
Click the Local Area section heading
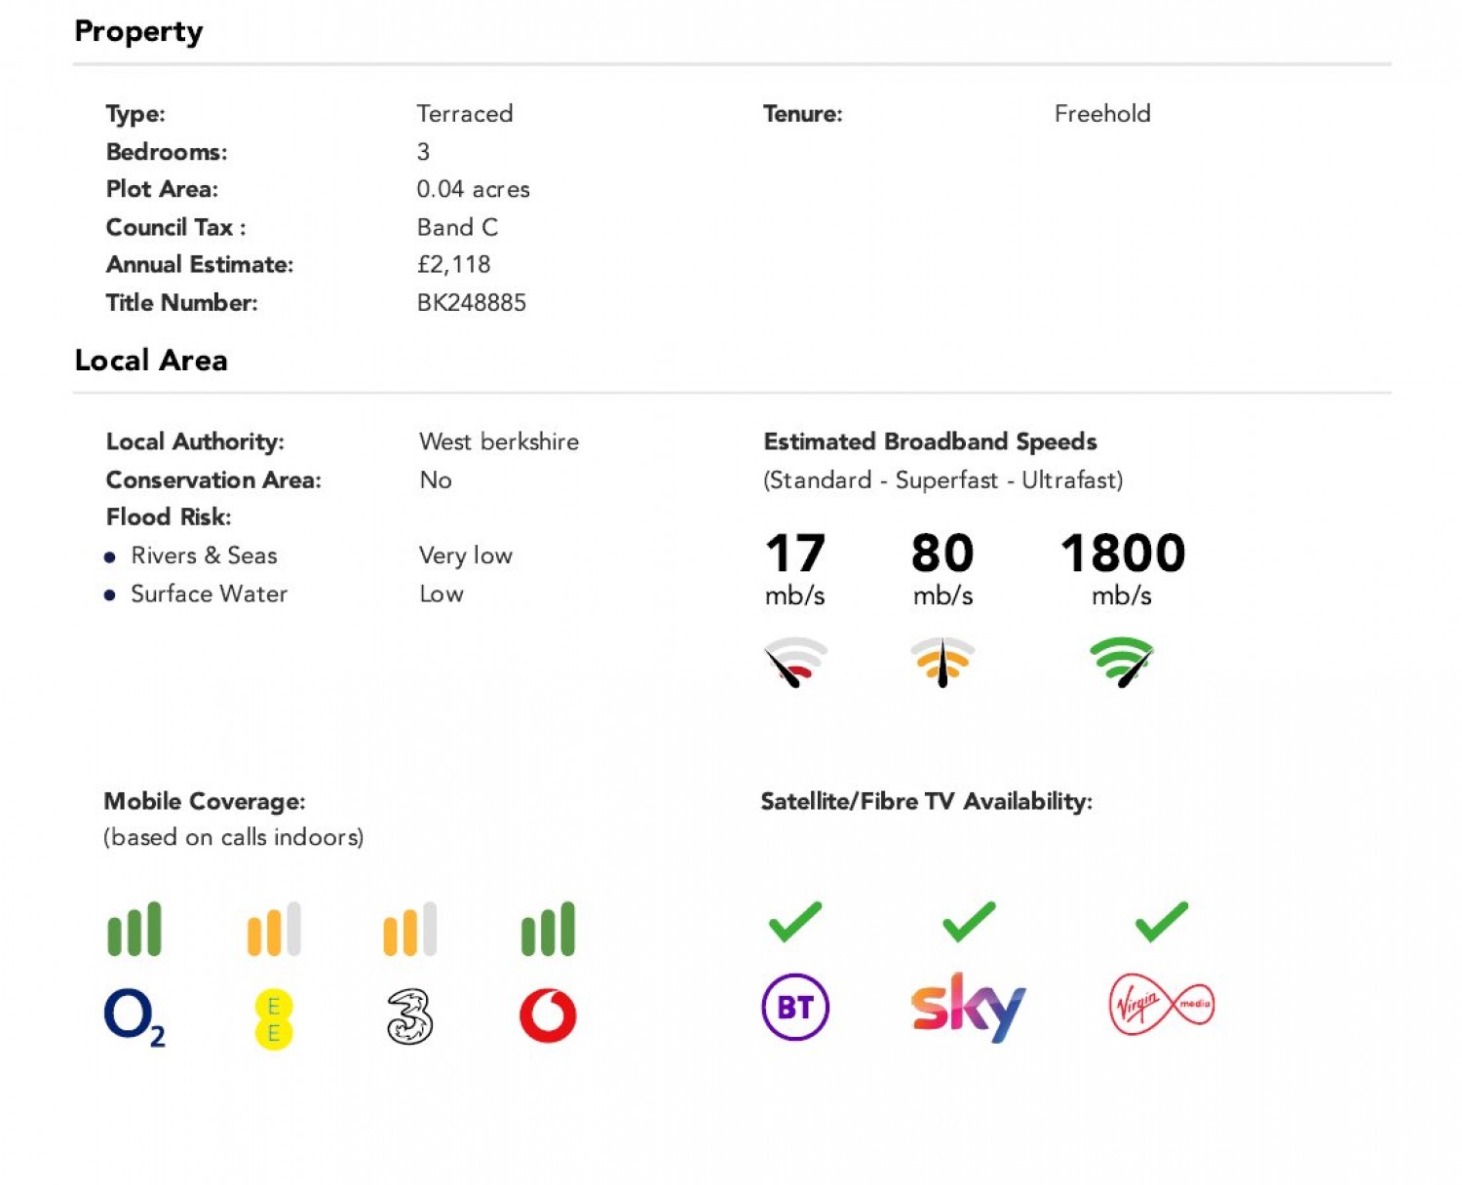pos(151,361)
